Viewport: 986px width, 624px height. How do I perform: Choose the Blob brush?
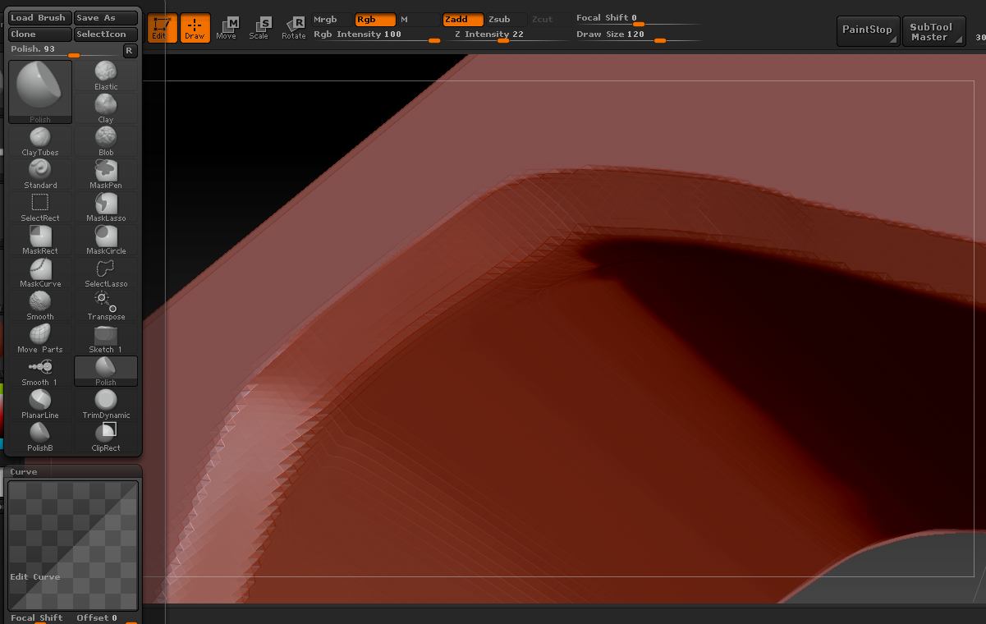(106, 141)
